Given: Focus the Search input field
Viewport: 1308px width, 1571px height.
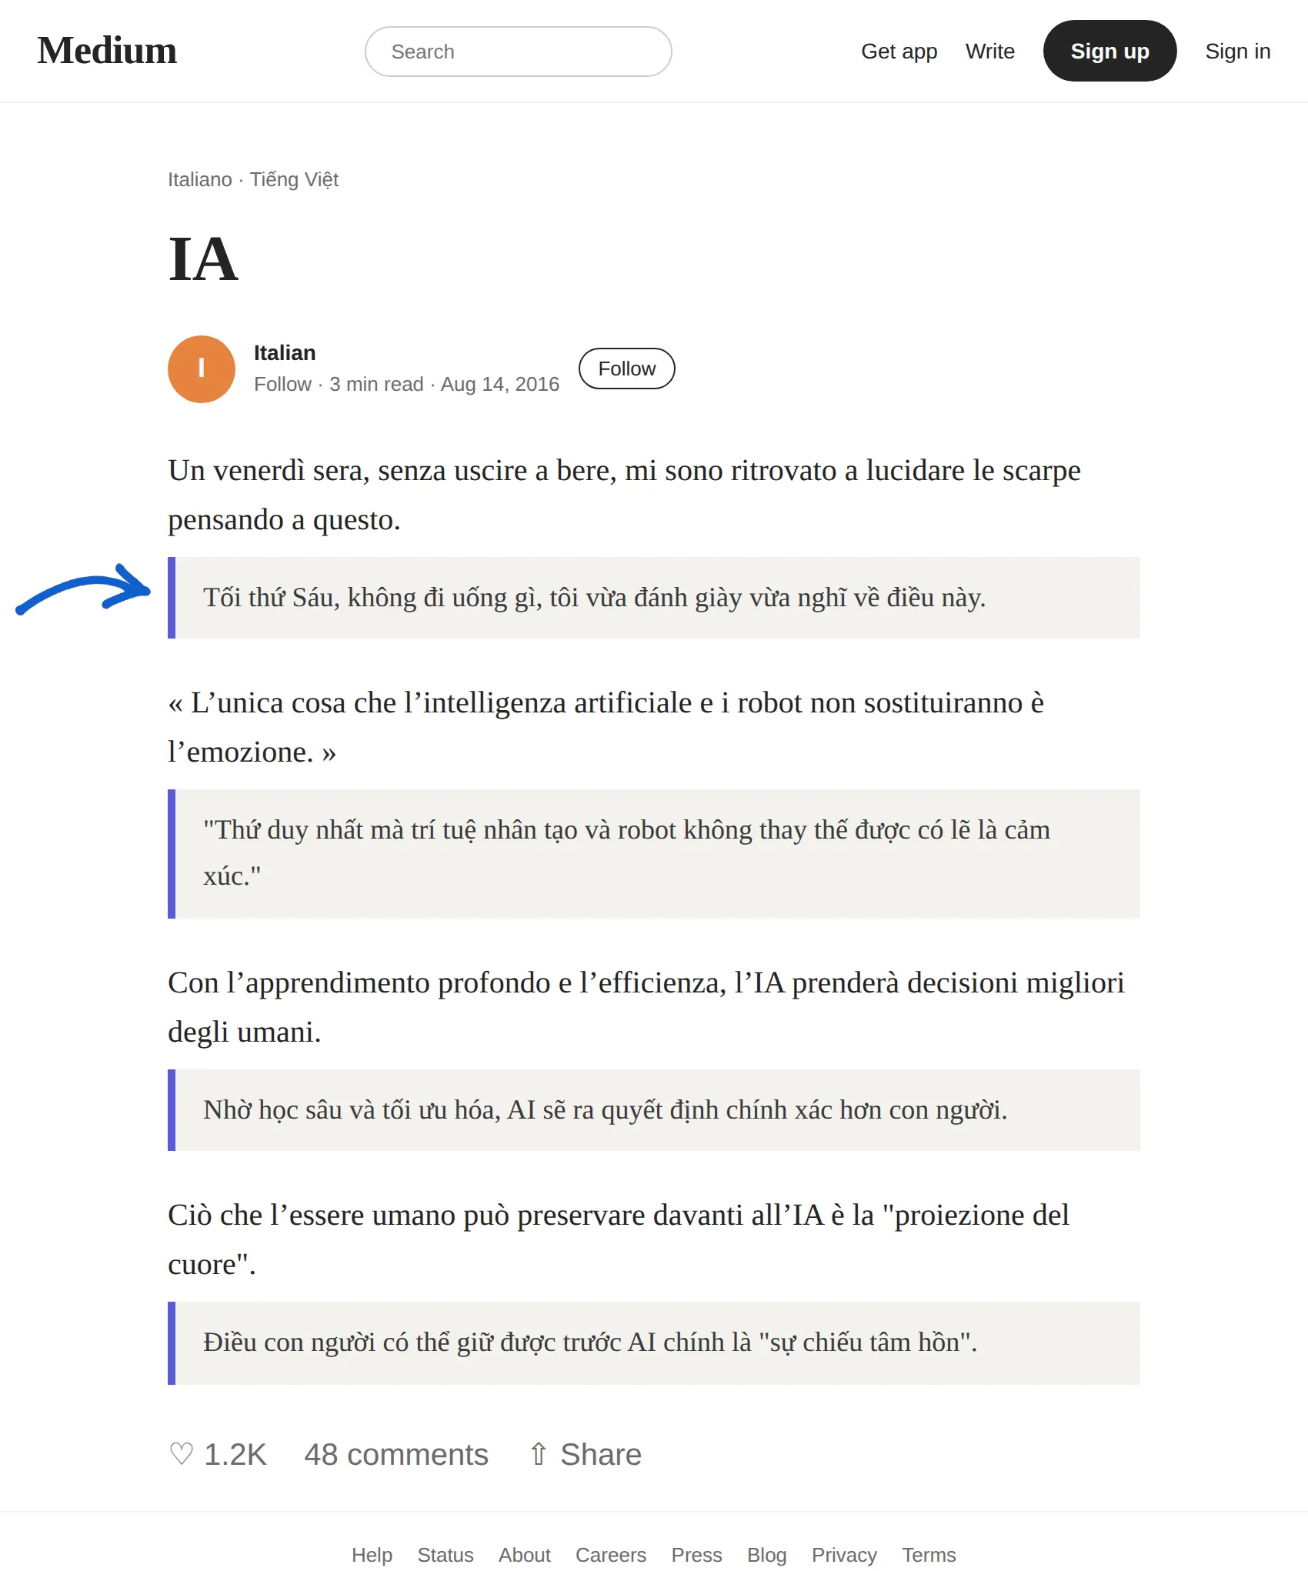Looking at the screenshot, I should point(518,52).
